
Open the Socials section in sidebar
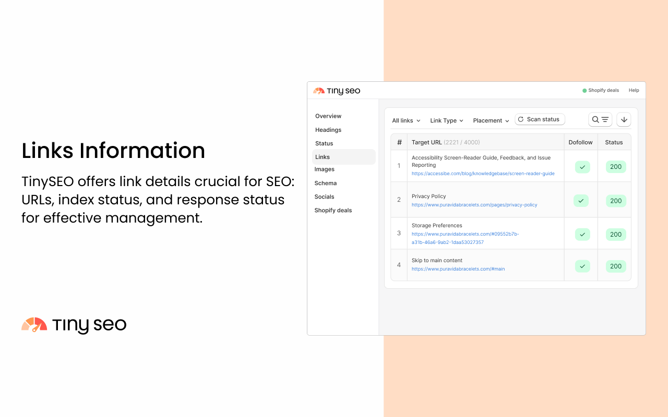click(x=325, y=197)
